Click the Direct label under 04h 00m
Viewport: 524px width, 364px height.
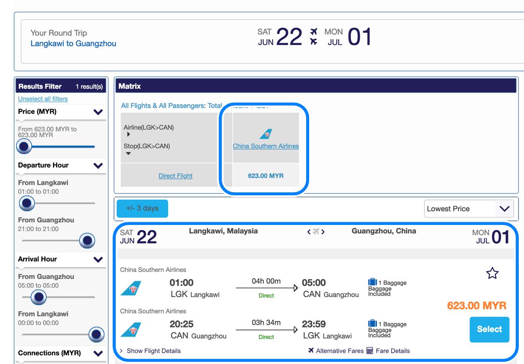(x=266, y=296)
